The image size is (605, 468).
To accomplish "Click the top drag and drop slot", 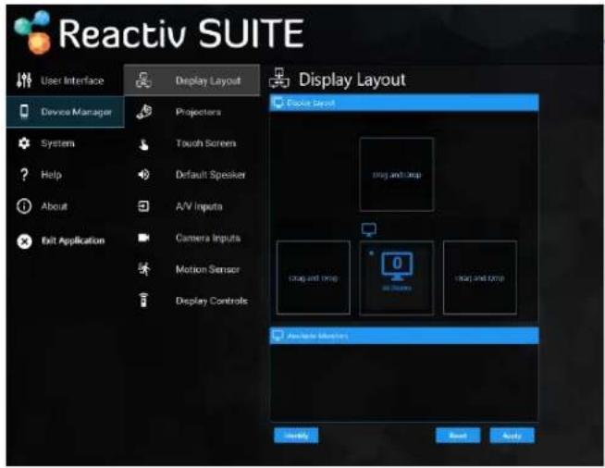I will coord(396,175).
